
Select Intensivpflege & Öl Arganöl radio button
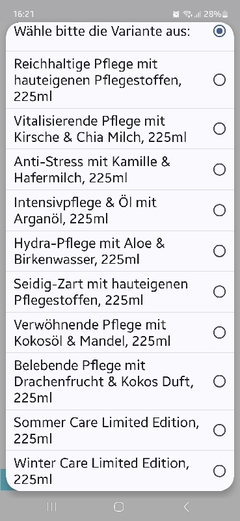219,210
